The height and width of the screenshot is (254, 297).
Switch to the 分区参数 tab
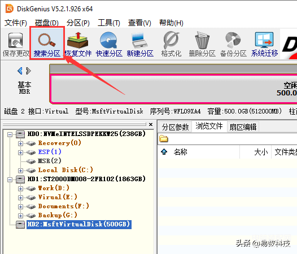click(x=175, y=126)
